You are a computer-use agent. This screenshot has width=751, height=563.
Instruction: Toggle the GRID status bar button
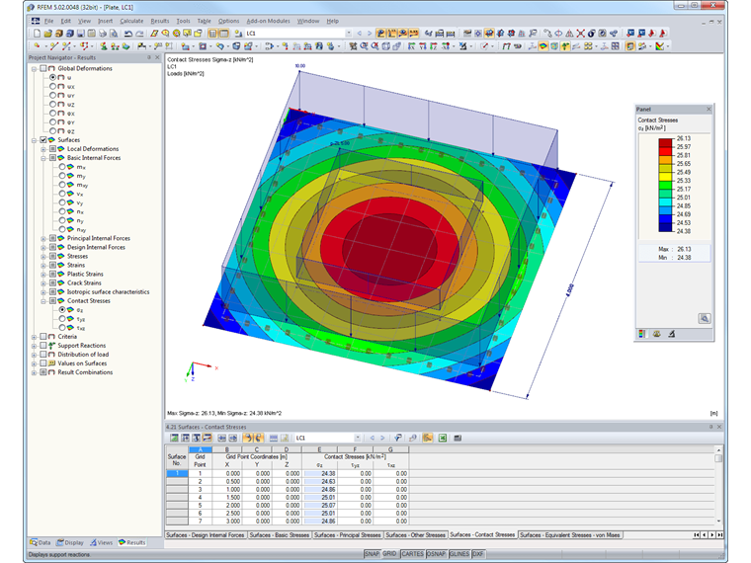390,554
